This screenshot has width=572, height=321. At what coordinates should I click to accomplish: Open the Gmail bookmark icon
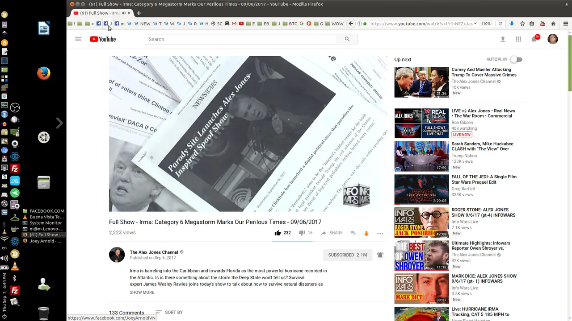pyautogui.click(x=234, y=24)
